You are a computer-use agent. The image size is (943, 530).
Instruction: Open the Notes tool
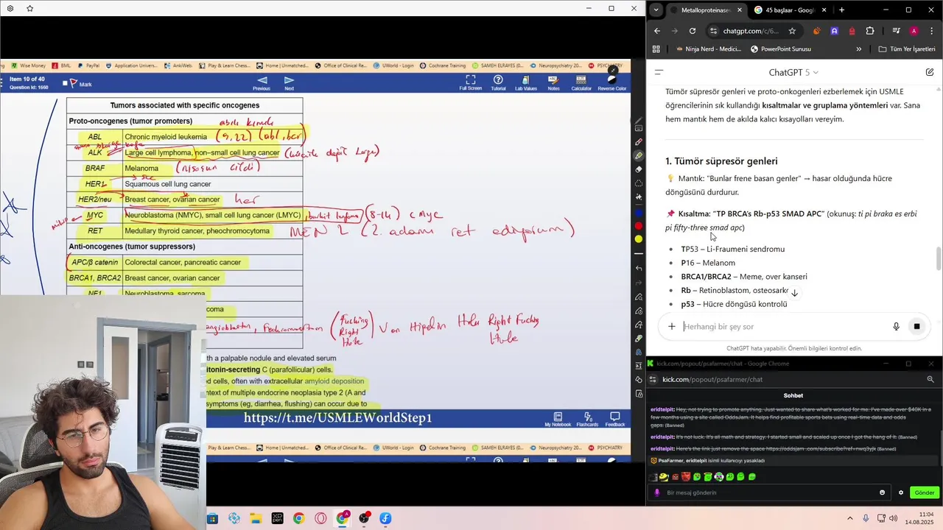pyautogui.click(x=553, y=83)
